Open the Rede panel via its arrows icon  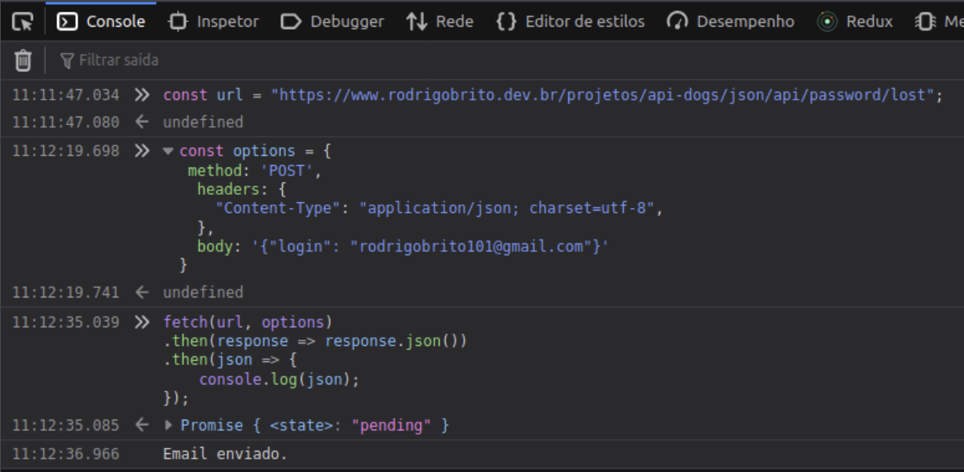(x=415, y=21)
